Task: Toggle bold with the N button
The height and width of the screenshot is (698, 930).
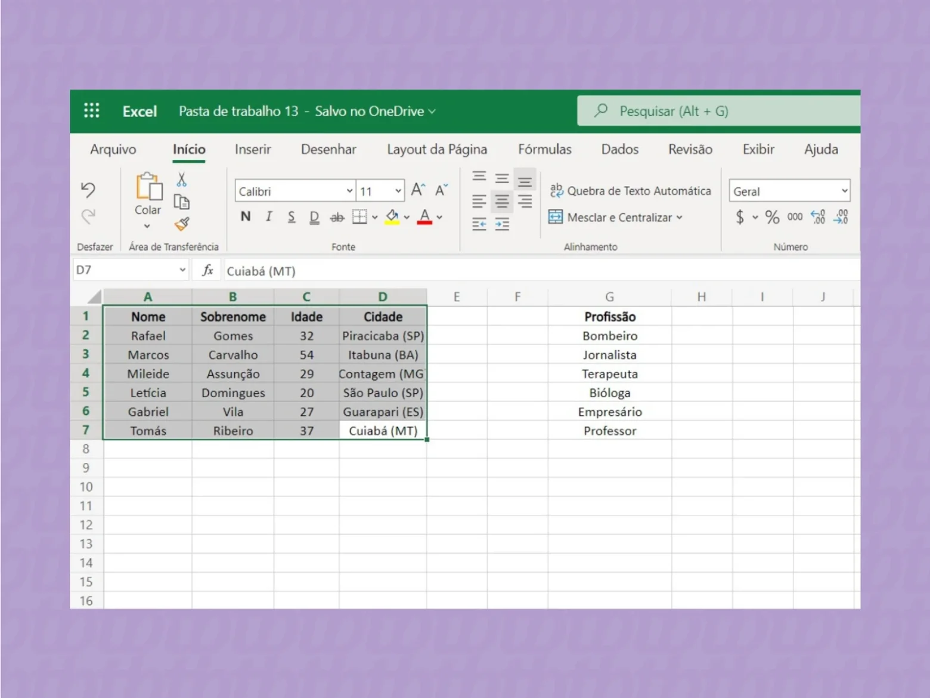Action: coord(246,217)
